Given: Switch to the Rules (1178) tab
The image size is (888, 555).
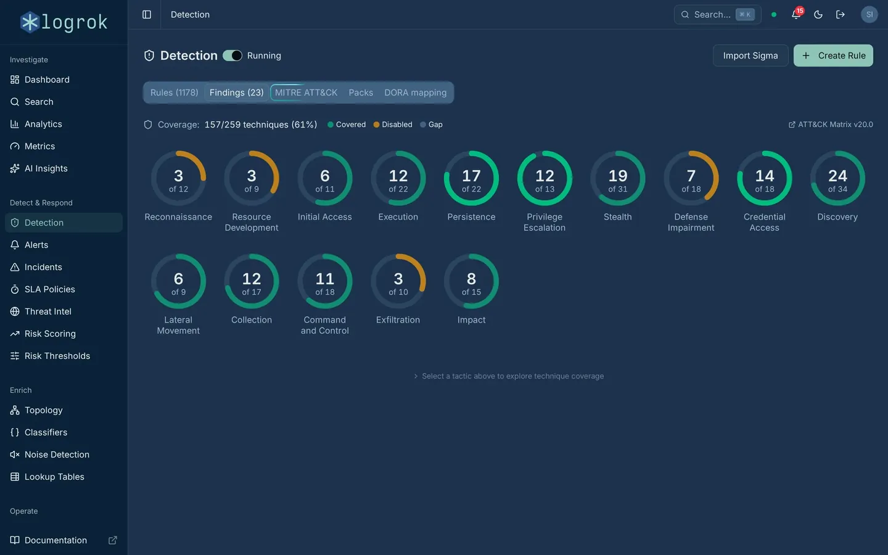Looking at the screenshot, I should [175, 92].
